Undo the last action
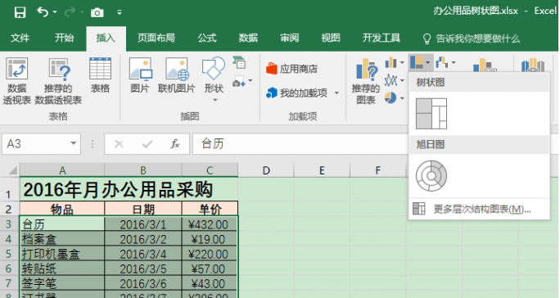560x298 pixels. pyautogui.click(x=42, y=12)
